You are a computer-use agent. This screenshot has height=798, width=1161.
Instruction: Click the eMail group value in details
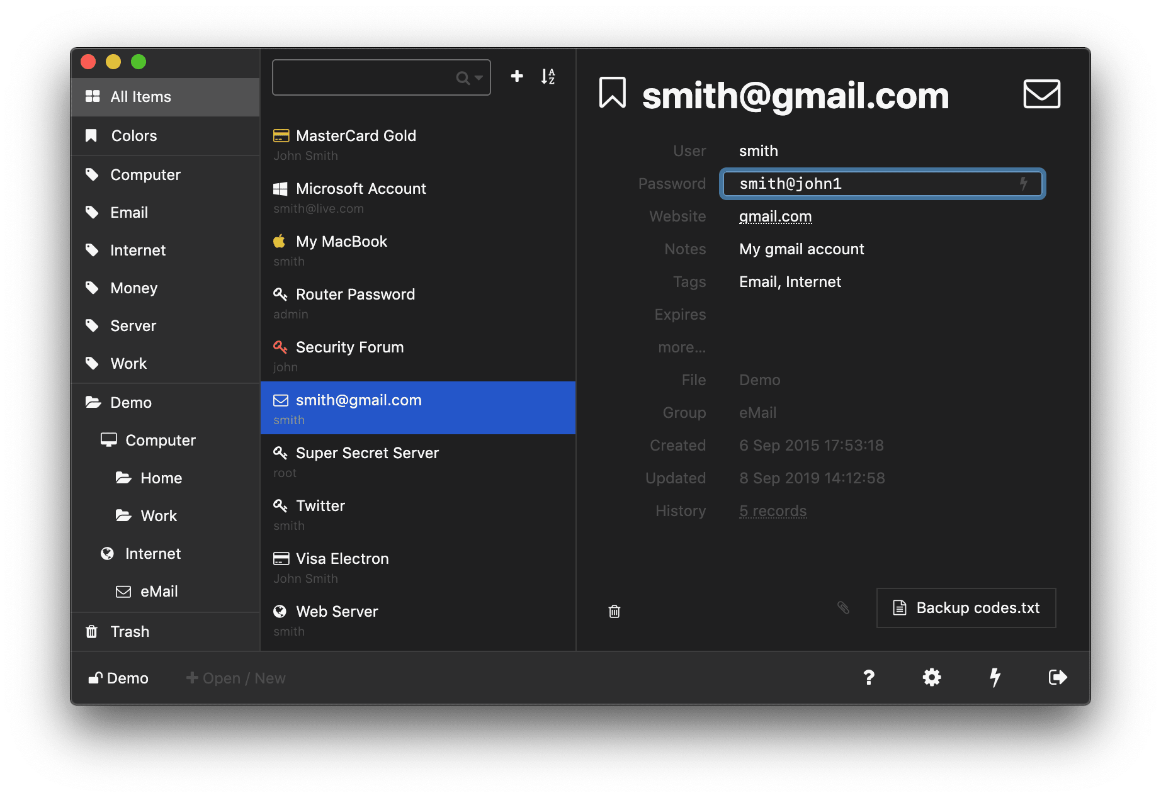pos(757,413)
